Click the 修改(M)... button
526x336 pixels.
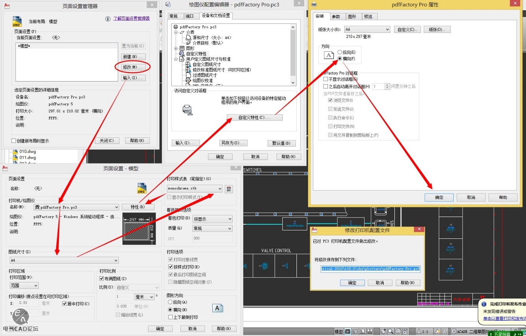point(133,67)
